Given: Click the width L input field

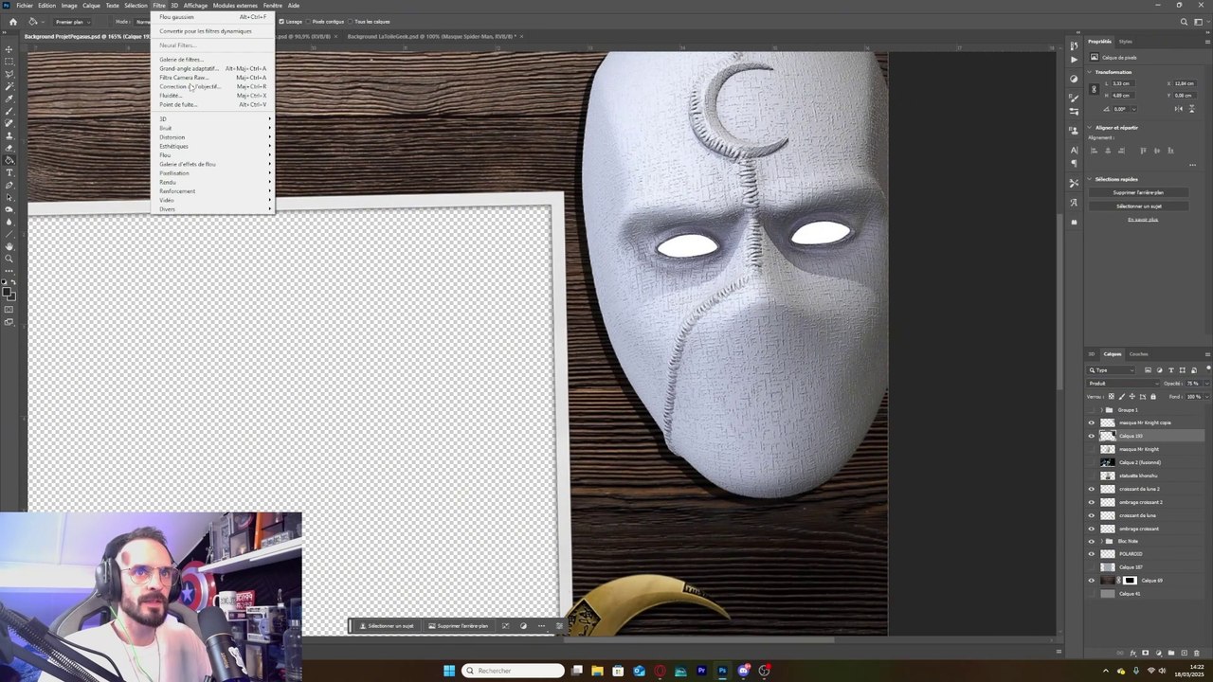Looking at the screenshot, I should coord(1123,83).
